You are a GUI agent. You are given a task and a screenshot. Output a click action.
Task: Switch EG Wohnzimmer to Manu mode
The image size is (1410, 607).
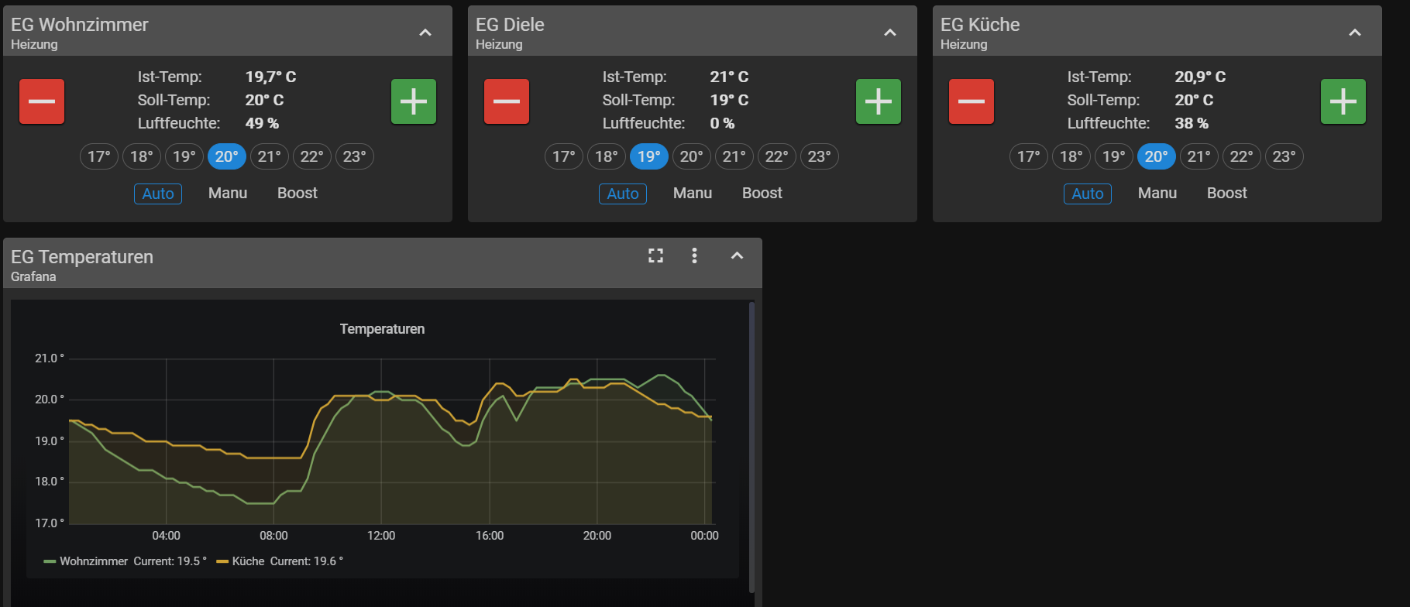point(228,194)
